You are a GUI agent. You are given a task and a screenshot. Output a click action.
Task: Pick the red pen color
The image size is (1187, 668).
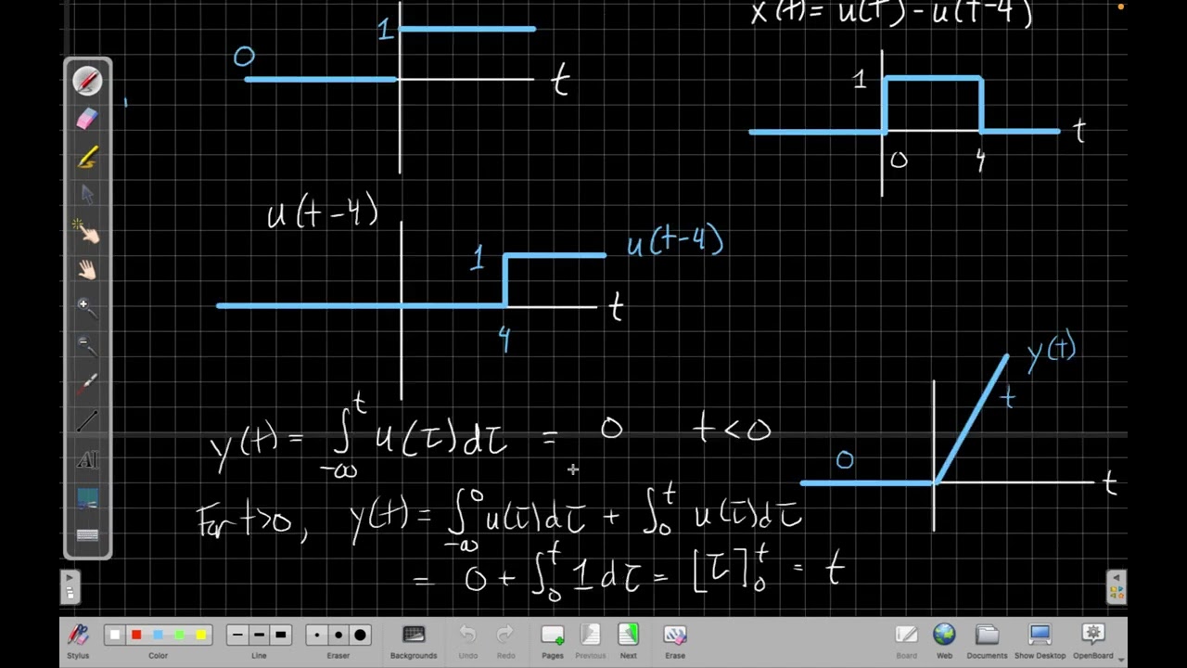[x=136, y=635]
